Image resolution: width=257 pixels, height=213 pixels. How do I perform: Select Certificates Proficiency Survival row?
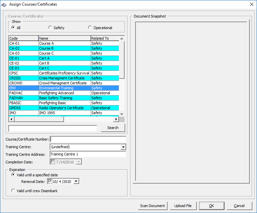tap(64, 73)
